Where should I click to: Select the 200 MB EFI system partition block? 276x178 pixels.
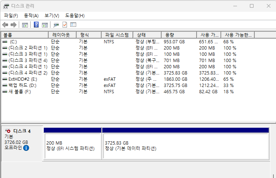click(x=72, y=144)
